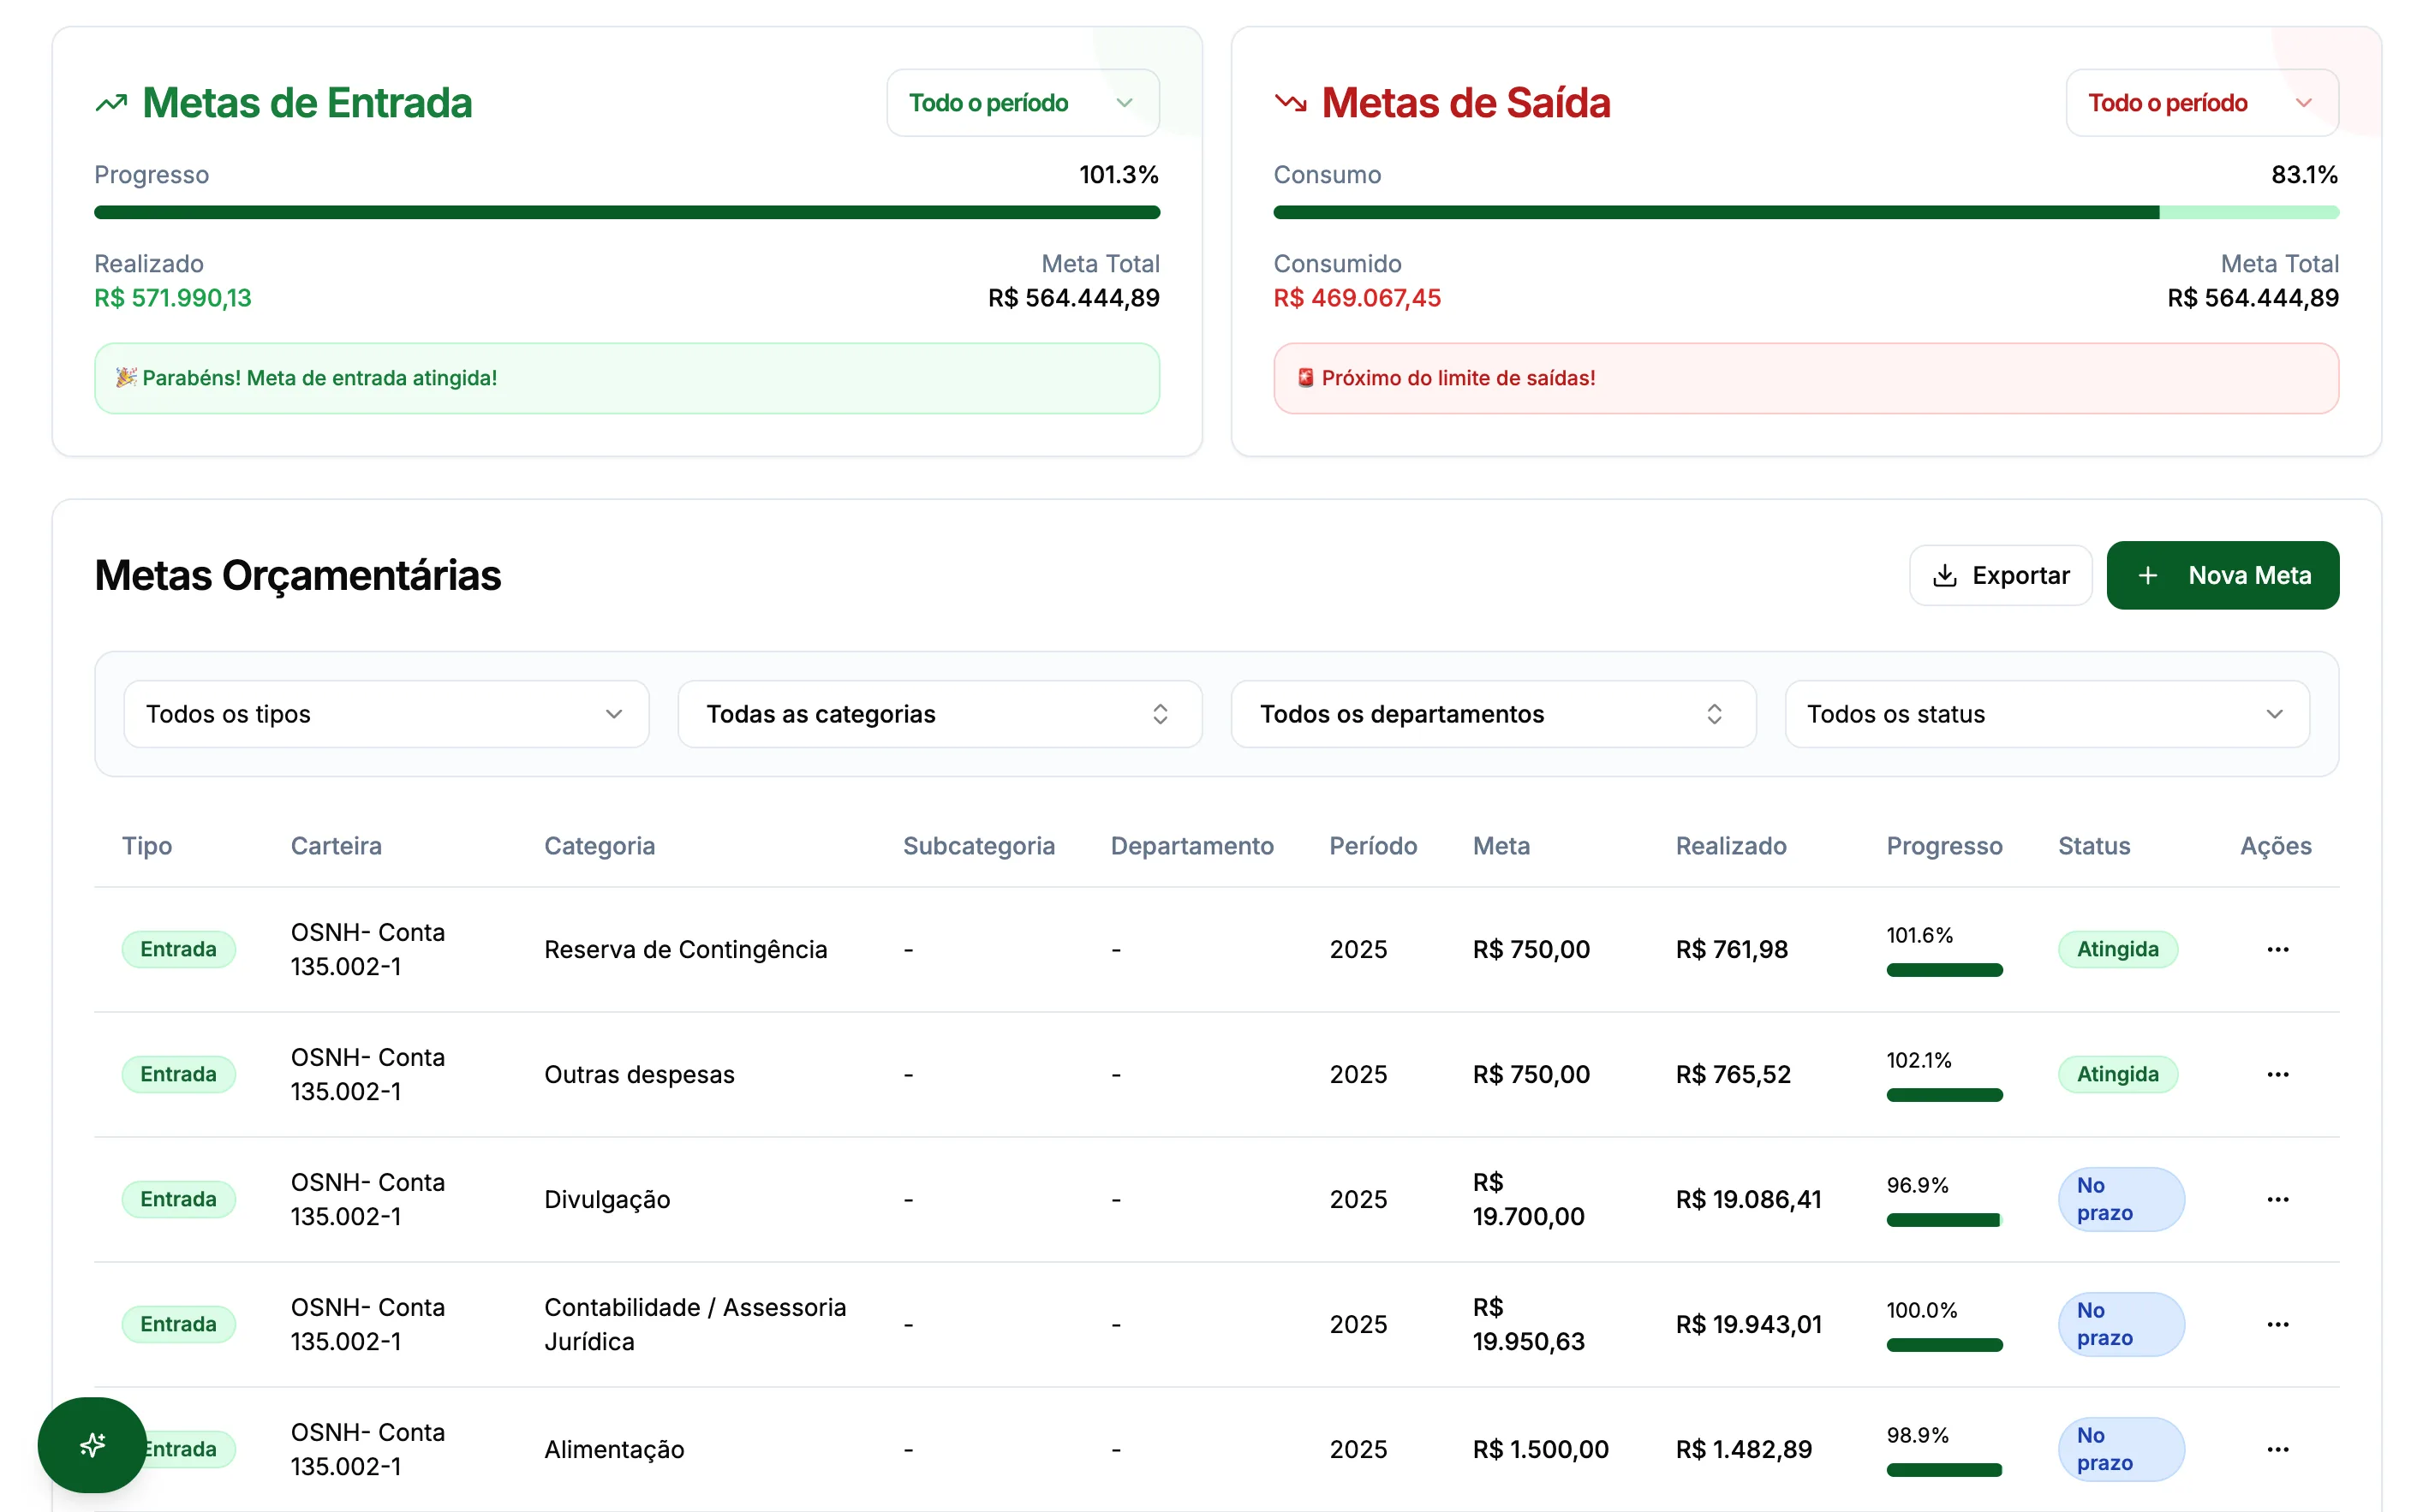
Task: Click the Status column header
Action: pos(2094,846)
